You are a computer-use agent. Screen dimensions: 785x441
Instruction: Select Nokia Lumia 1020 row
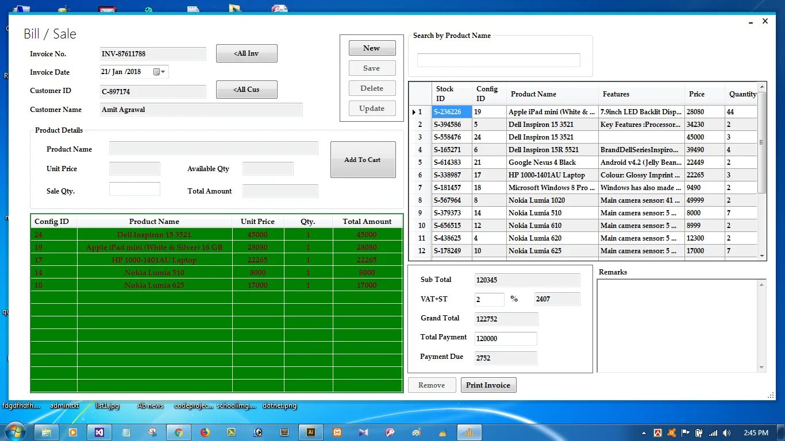tap(583, 200)
